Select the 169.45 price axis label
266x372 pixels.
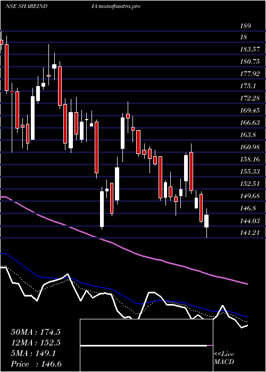tap(250, 111)
